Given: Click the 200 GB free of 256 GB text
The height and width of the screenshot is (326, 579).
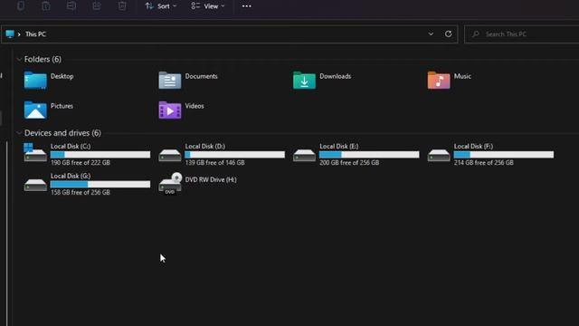Looking at the screenshot, I should 349,163.
